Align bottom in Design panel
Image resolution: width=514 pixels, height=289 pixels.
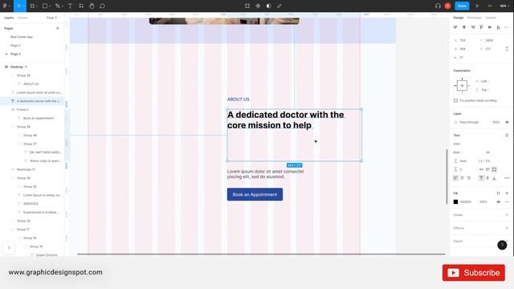(x=498, y=27)
